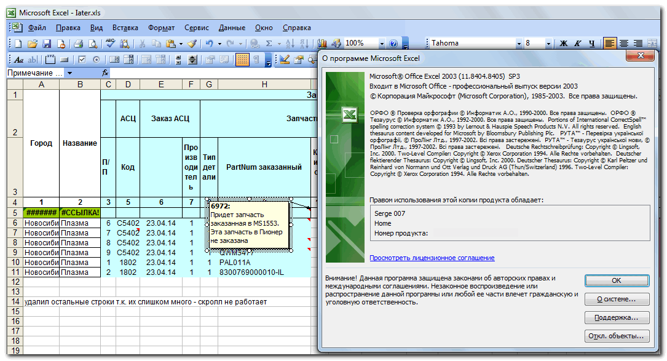Click cell with 8300769000010-IL

(x=264, y=272)
